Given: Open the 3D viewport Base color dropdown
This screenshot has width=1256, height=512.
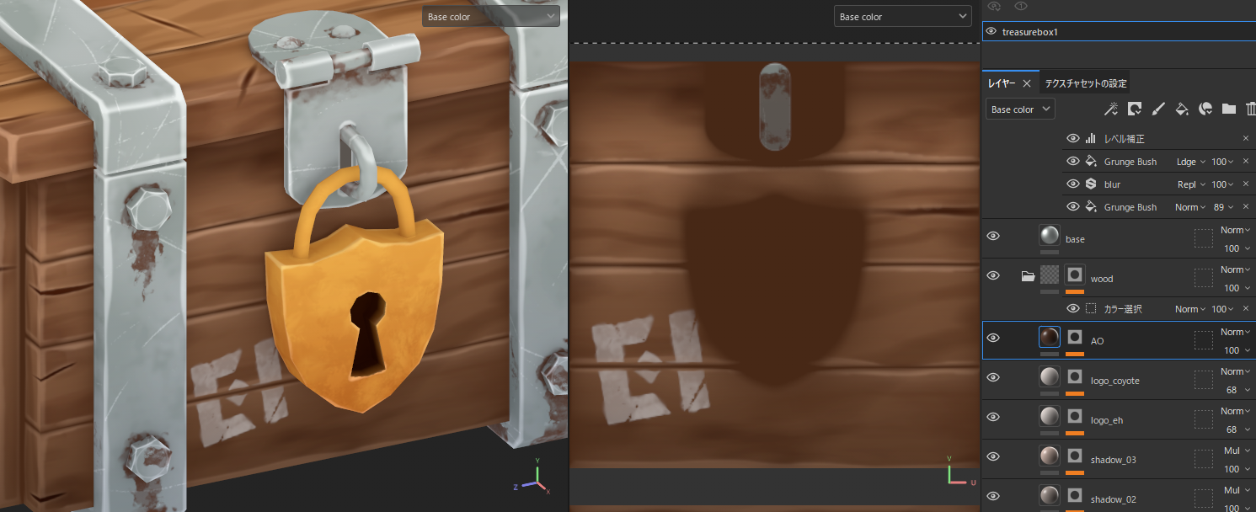Looking at the screenshot, I should point(491,17).
